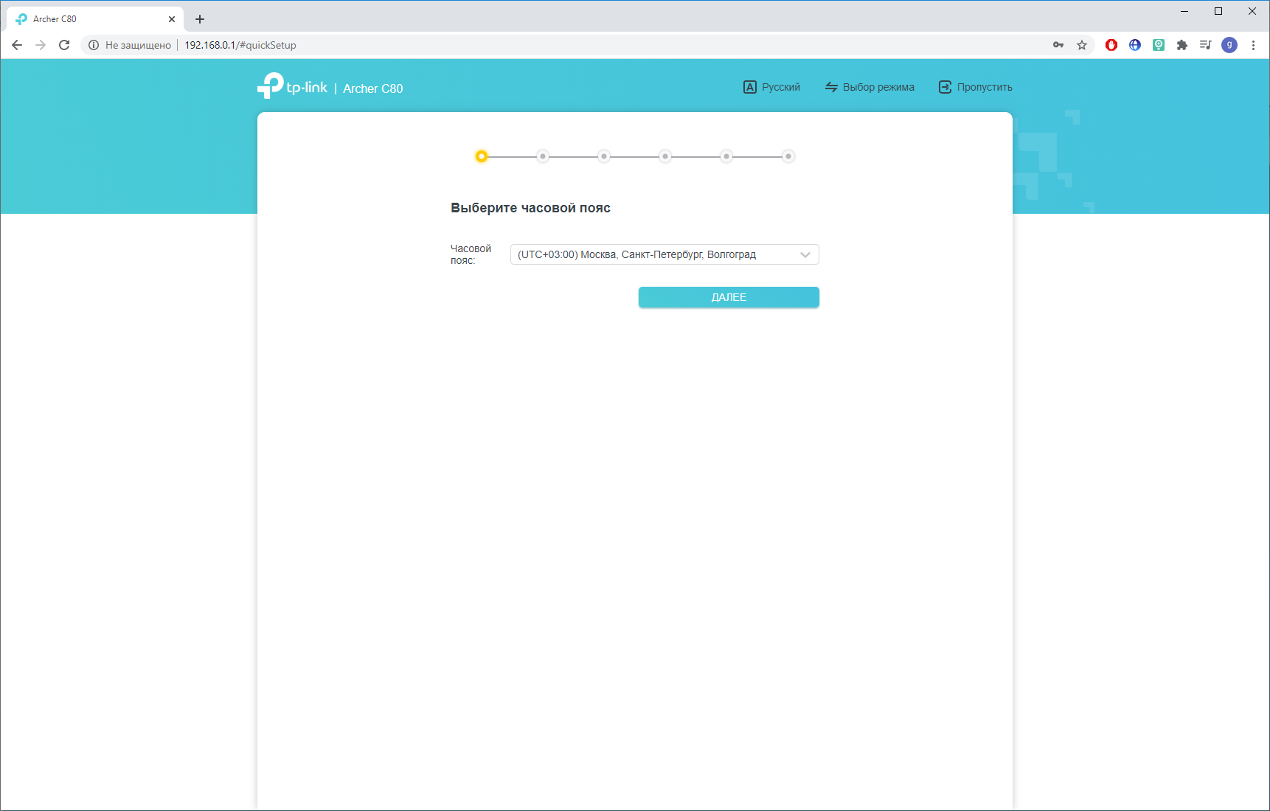Click the browser forward arrow
This screenshot has height=811, width=1270.
41,45
